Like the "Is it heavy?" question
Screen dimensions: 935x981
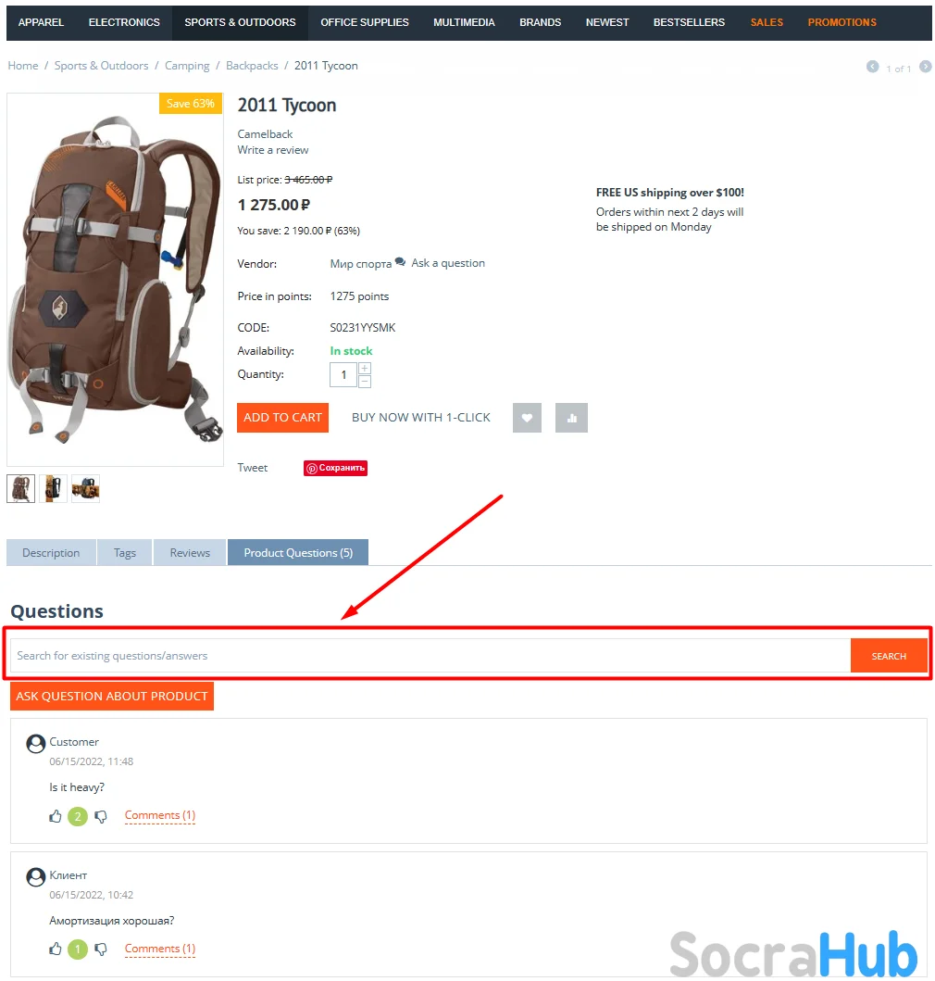click(x=56, y=816)
